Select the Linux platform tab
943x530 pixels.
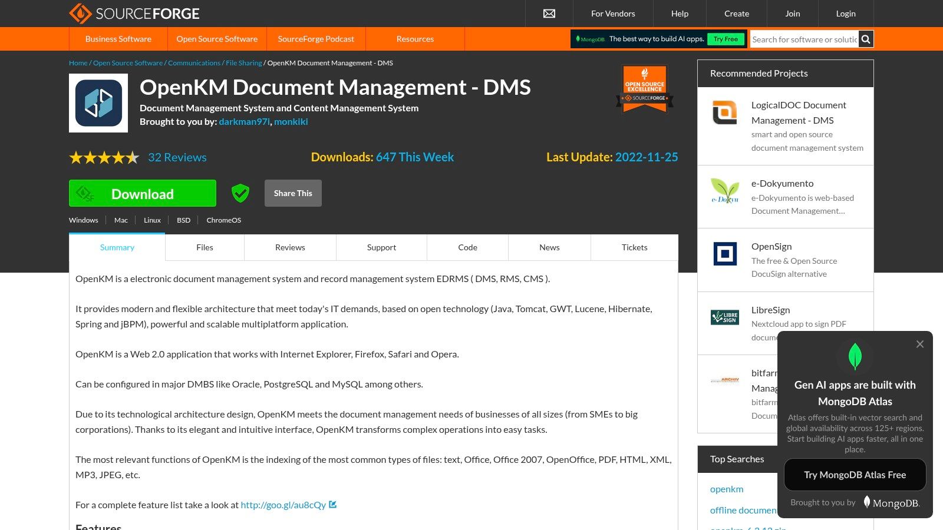pyautogui.click(x=151, y=220)
